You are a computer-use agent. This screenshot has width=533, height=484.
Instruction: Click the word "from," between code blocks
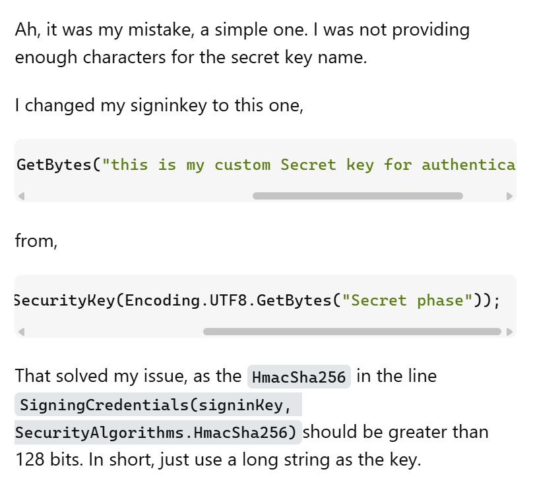(36, 241)
